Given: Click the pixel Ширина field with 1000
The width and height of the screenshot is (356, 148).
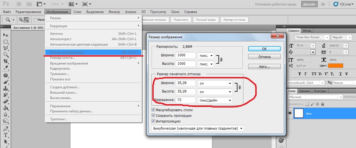Looking at the screenshot, I should (185, 55).
